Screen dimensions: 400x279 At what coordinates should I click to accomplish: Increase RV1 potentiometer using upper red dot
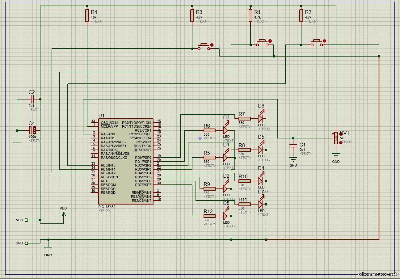point(341,134)
